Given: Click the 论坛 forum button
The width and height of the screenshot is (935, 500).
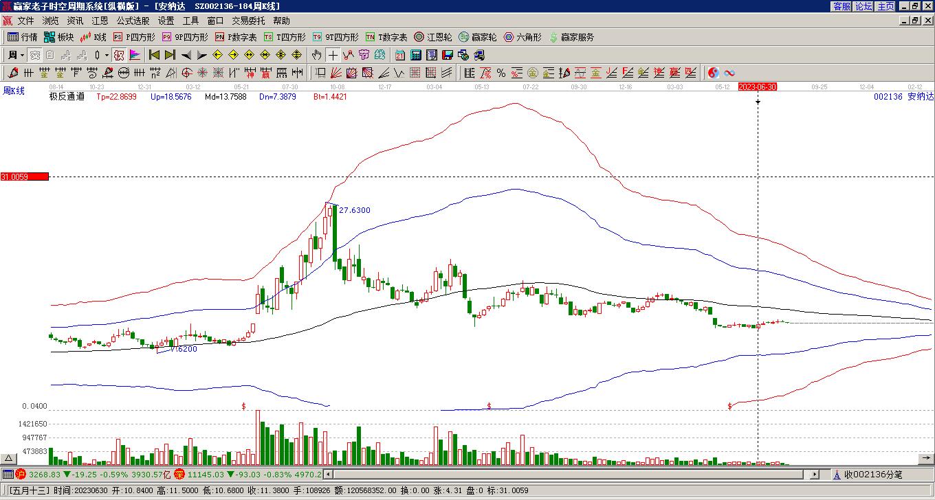Looking at the screenshot, I should tap(863, 5).
